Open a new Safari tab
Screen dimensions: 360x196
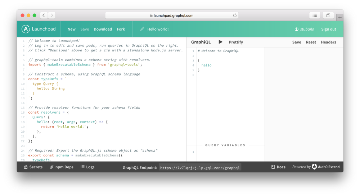(340, 17)
